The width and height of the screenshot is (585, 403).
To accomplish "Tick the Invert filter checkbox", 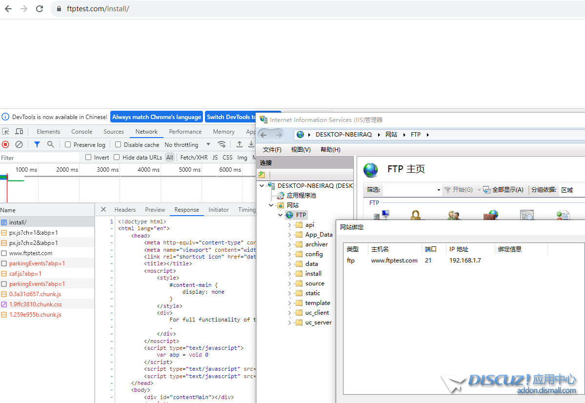I will click(88, 157).
